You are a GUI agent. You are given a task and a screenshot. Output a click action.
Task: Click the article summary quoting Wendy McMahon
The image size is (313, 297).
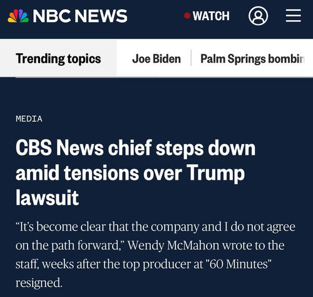pos(155,255)
